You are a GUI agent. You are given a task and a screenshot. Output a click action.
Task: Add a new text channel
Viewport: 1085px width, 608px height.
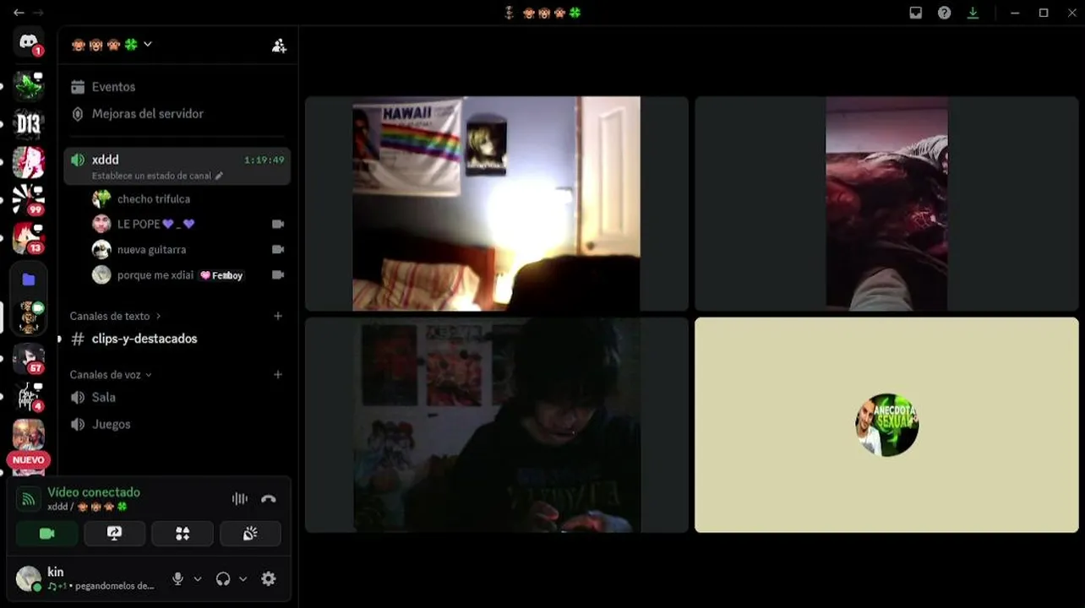[x=278, y=316]
